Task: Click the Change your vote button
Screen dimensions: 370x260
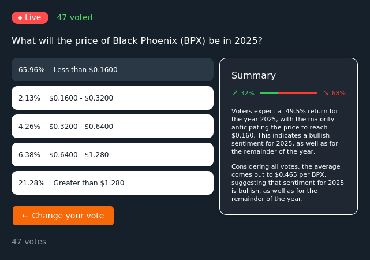Action: (63, 216)
